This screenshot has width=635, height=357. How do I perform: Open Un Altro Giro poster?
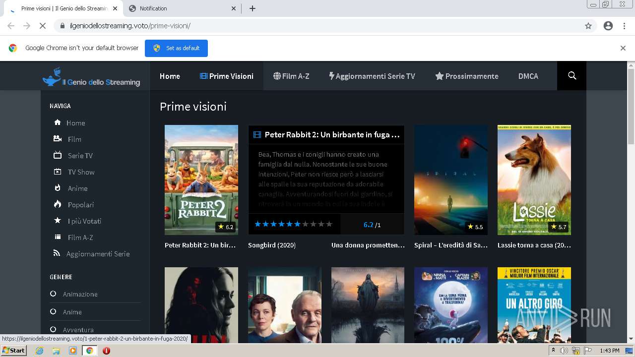click(x=534, y=305)
